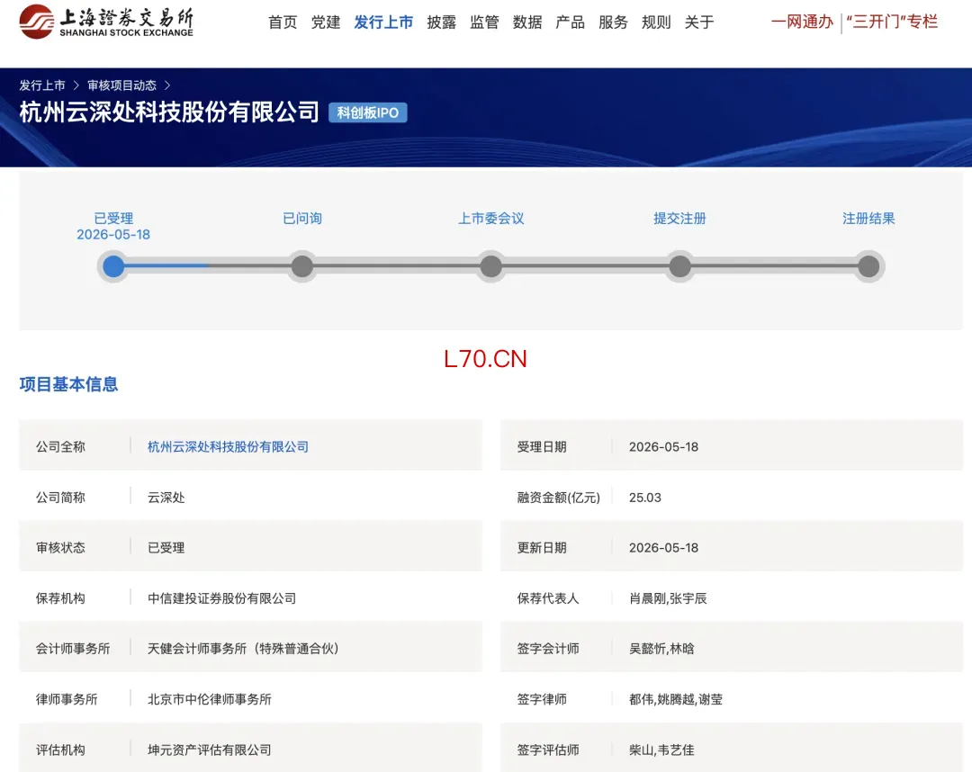Open the 监管 menu
The width and height of the screenshot is (972, 772).
[x=484, y=22]
